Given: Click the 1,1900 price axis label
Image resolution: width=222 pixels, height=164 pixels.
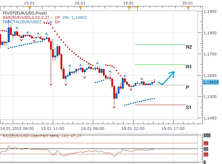Looking at the screenshot, I should pyautogui.click(x=210, y=12).
